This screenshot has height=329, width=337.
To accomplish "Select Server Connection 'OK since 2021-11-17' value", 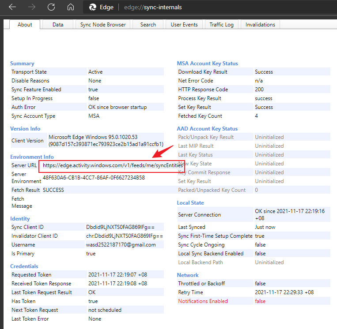I will 289,215.
